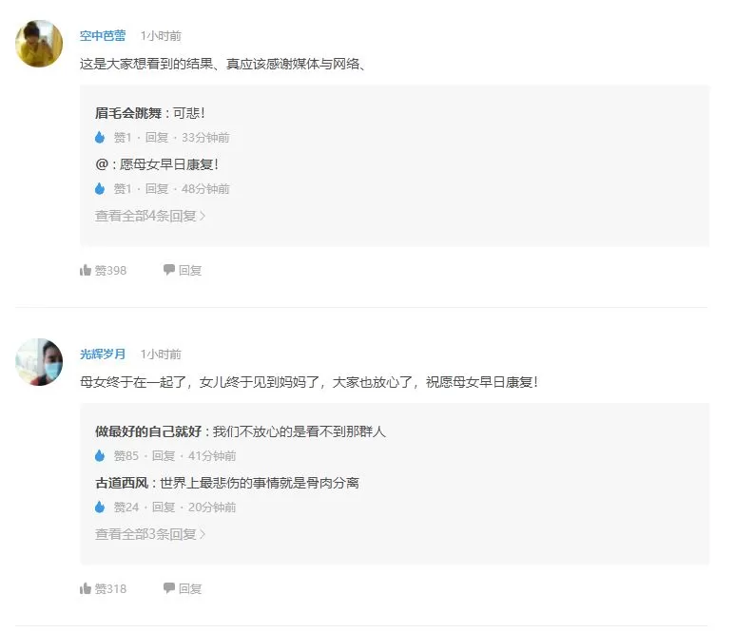Expand 查看全部4条回复 replies
735x632 pixels.
pyautogui.click(x=150, y=216)
